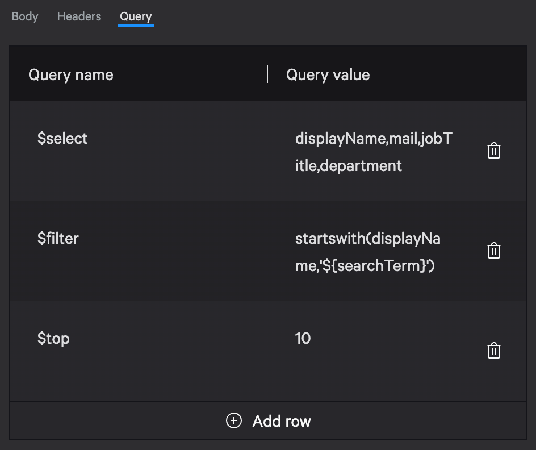Click the delete icon on the startswith filter row
This screenshot has width=536, height=450.
point(494,251)
